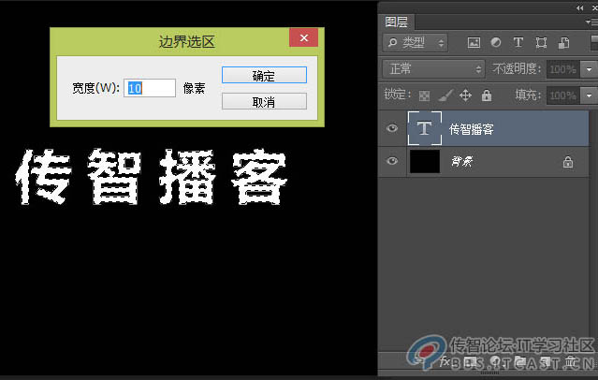
Task: Open the layer style fx menu
Action: point(445,361)
